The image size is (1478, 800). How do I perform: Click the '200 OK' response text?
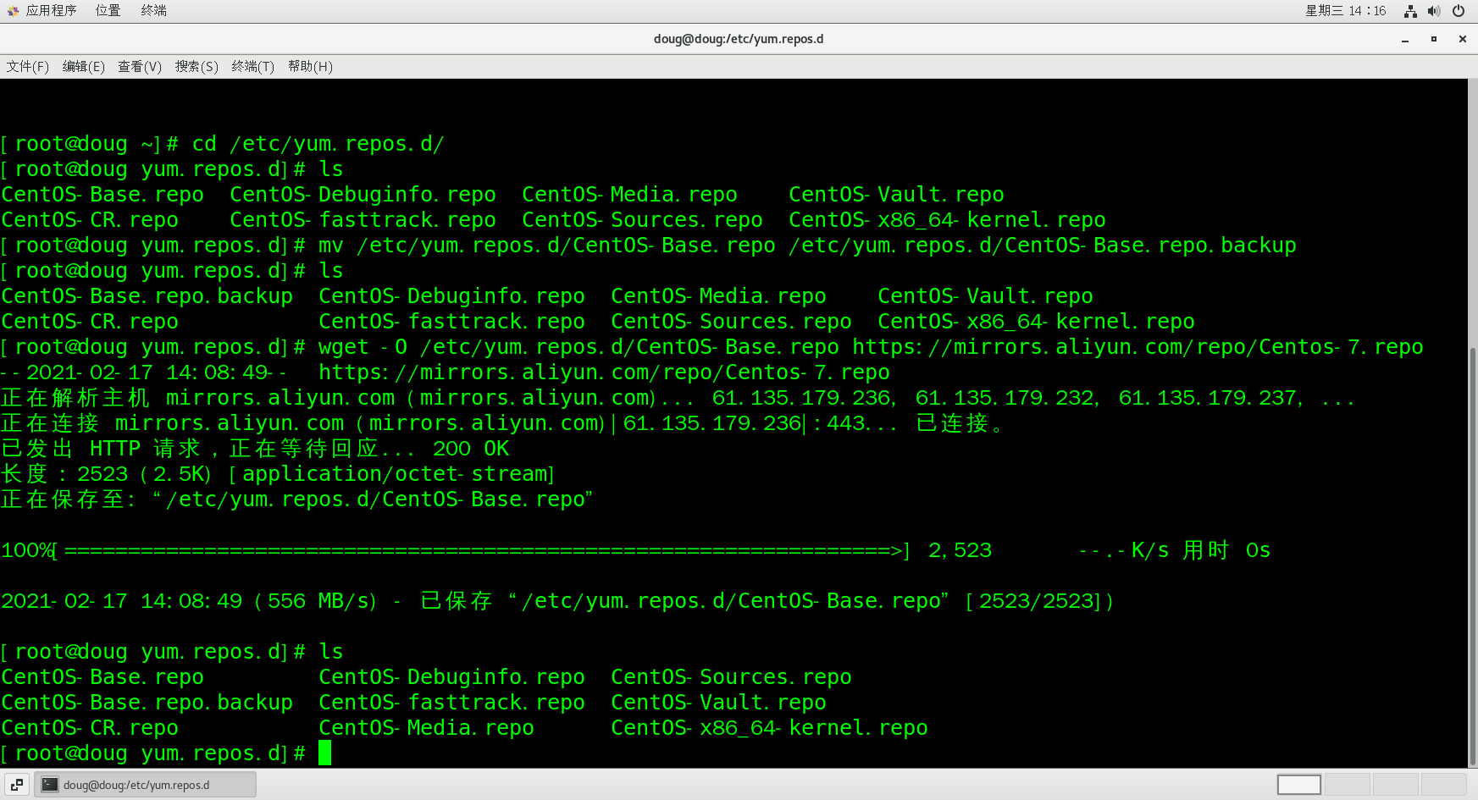pyautogui.click(x=471, y=449)
